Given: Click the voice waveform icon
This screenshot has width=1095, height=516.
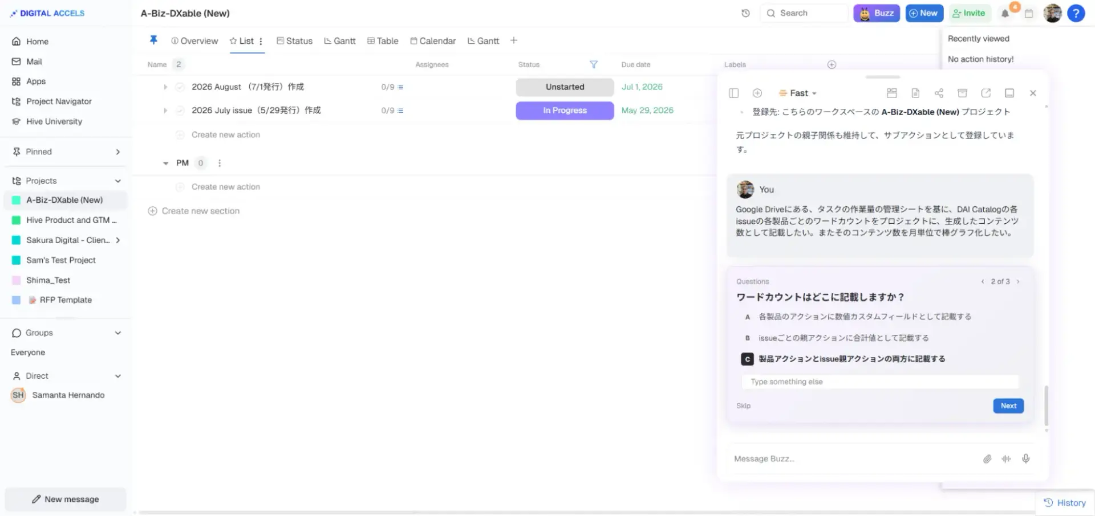Looking at the screenshot, I should [1007, 458].
